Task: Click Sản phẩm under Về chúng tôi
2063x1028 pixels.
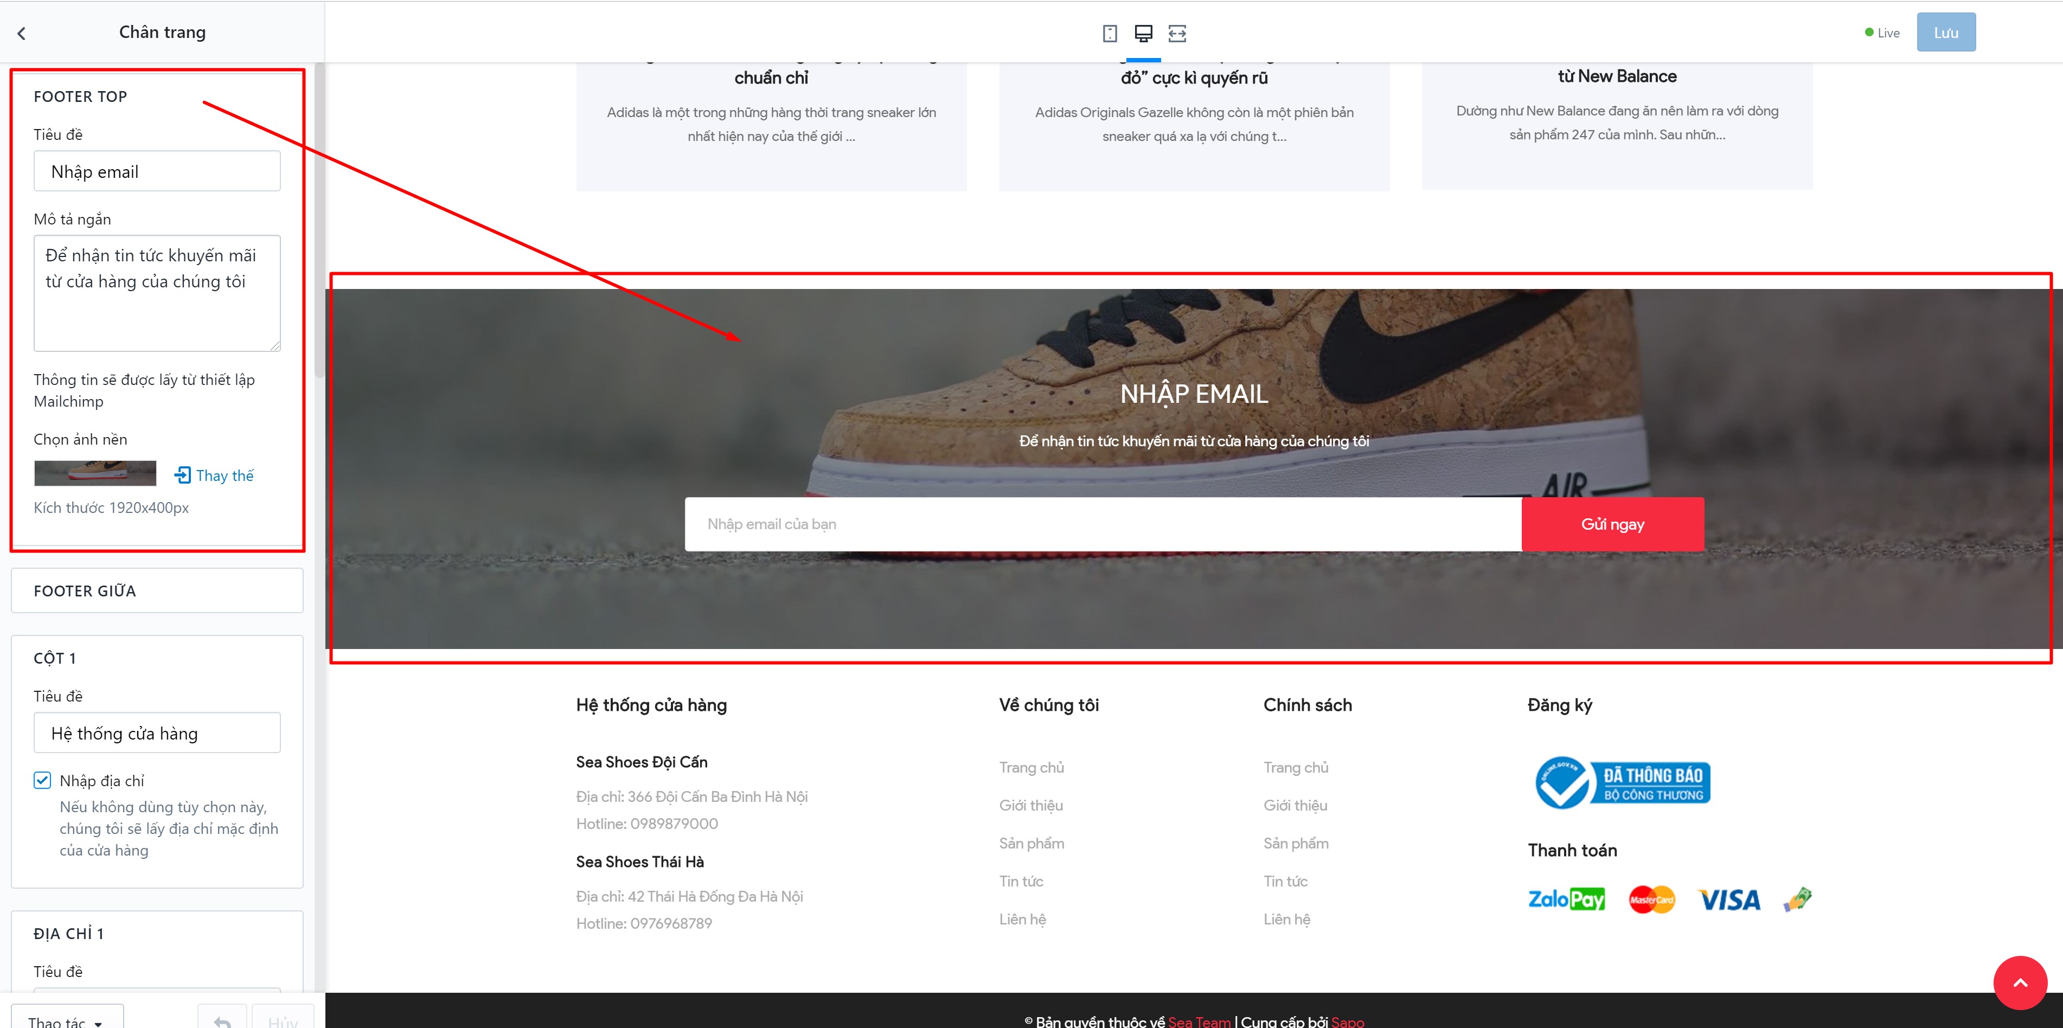Action: 1031,843
